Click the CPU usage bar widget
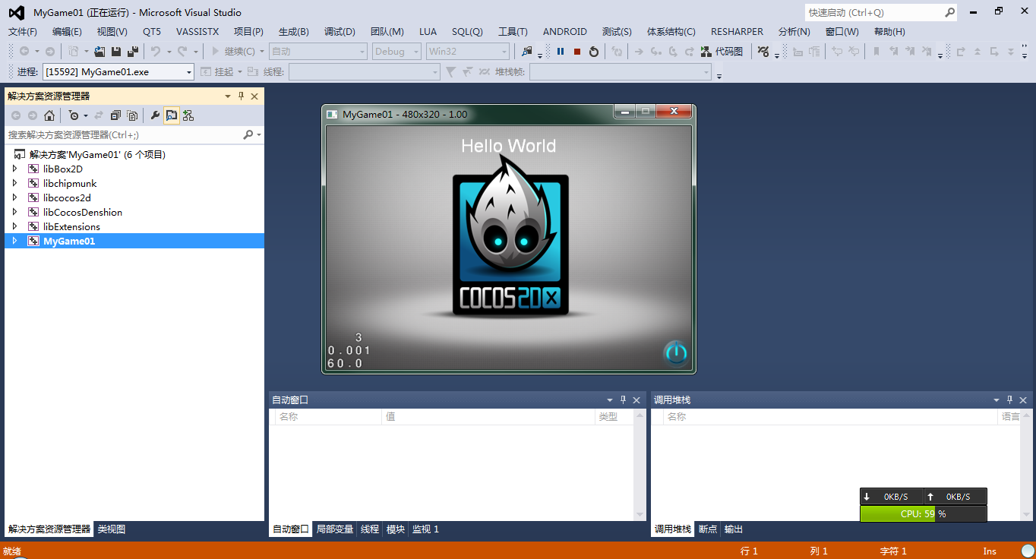This screenshot has width=1036, height=559. [x=923, y=513]
